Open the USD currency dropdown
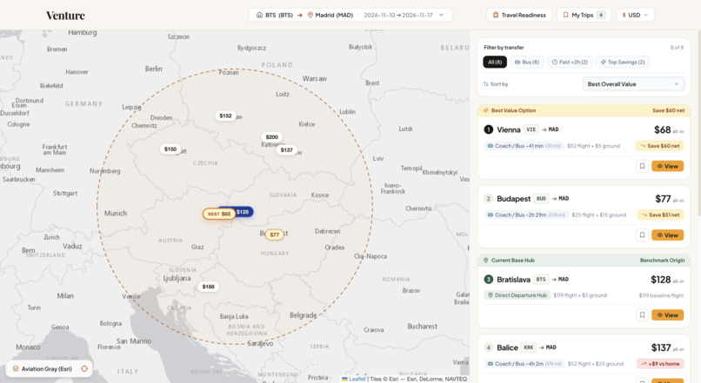 point(635,15)
